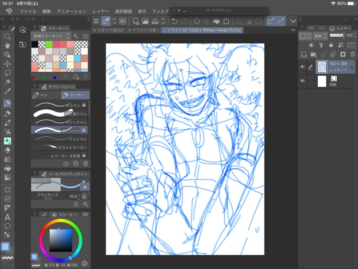Hide the paper layer eye icon
358x269 pixels.
pyautogui.click(x=303, y=81)
